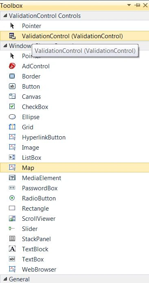Viewport: 149px width, 283px height.
Task: Click the ValidationControl item icon
Action: point(12,36)
